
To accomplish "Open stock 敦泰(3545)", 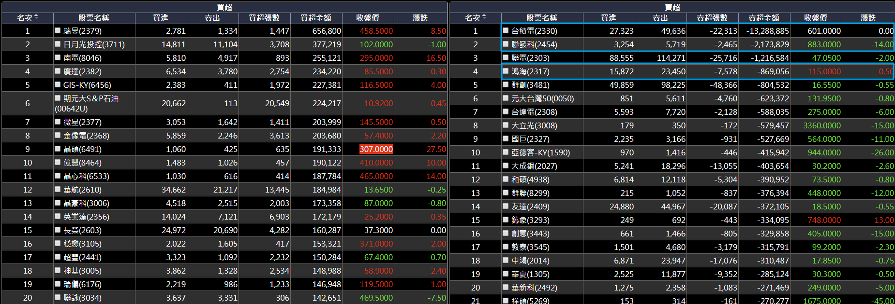I will click(531, 247).
